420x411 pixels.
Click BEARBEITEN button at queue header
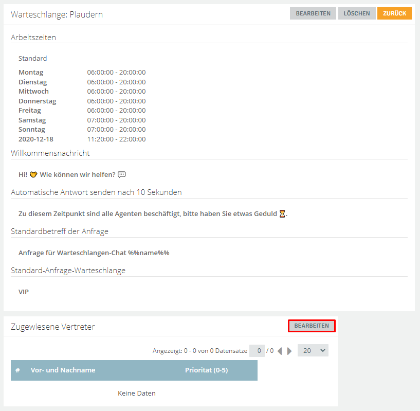[313, 13]
